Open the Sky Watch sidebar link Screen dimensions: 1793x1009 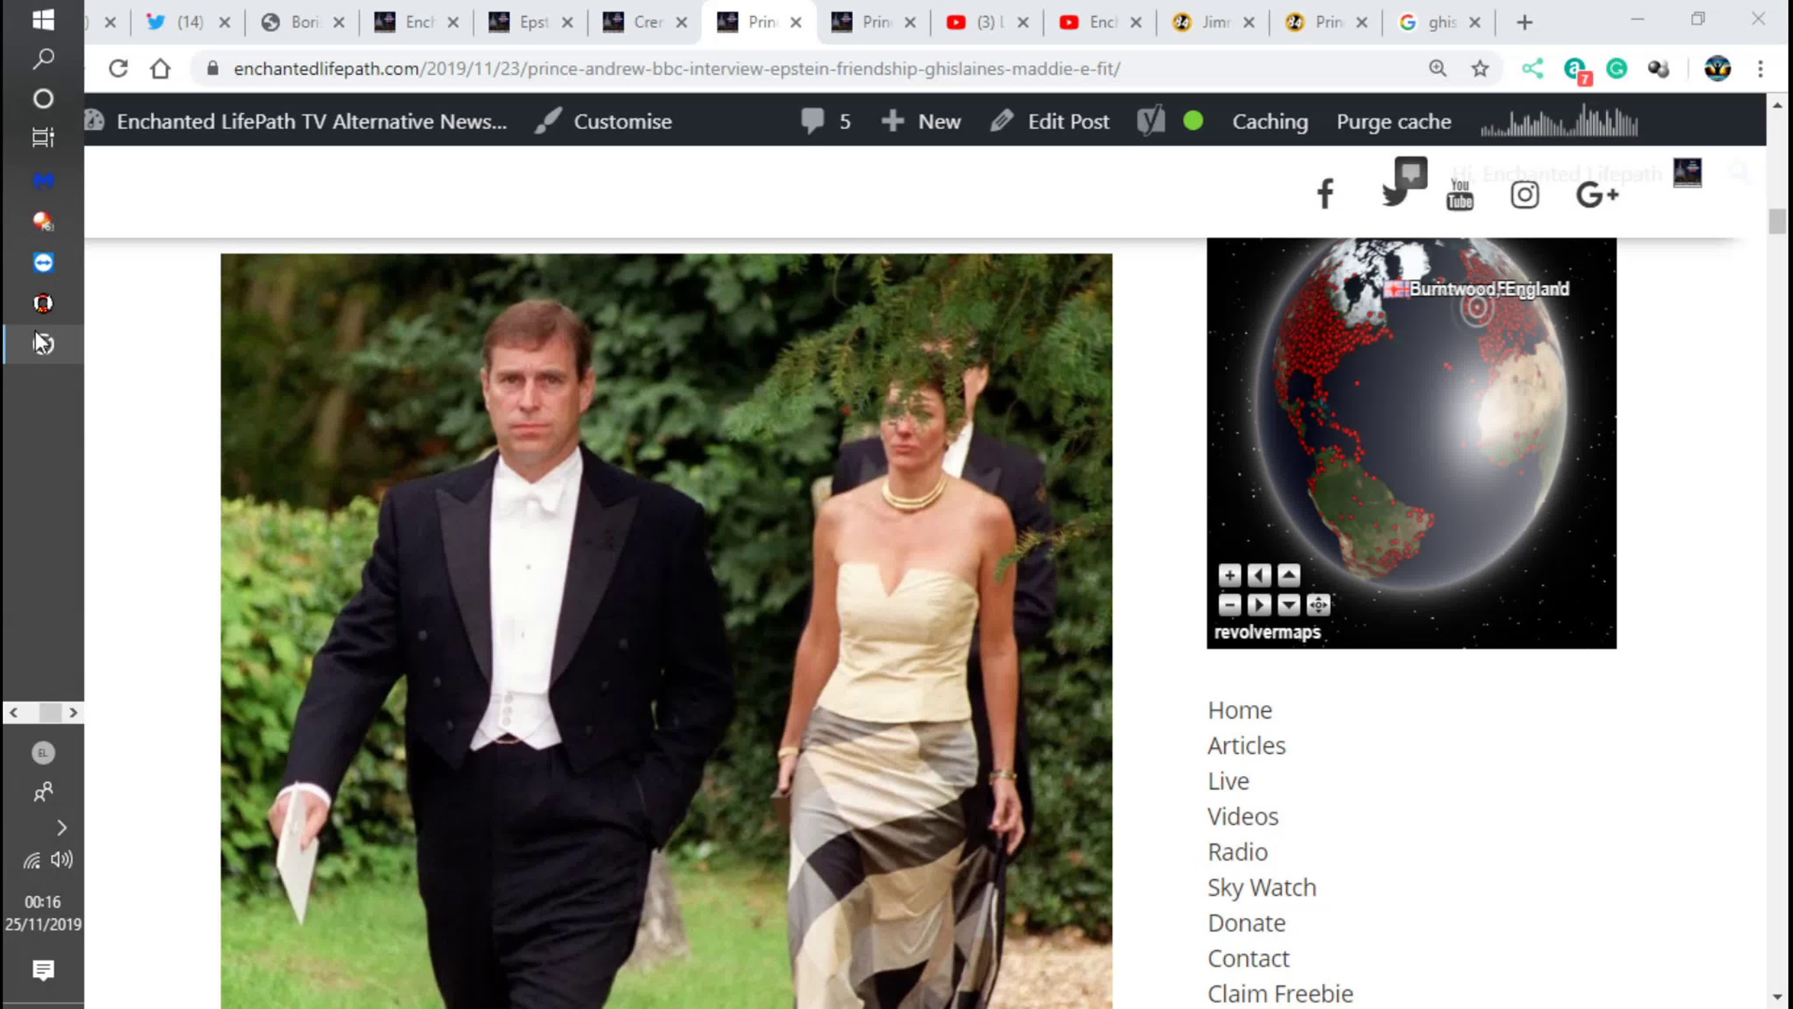(1262, 887)
